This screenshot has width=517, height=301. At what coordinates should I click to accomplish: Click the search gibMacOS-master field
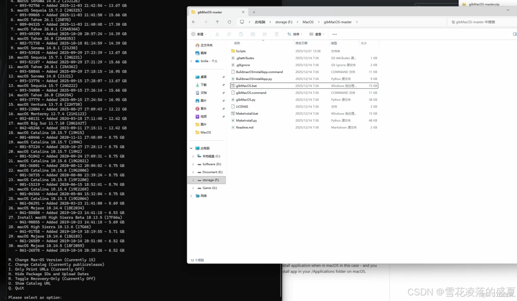click(x=481, y=22)
